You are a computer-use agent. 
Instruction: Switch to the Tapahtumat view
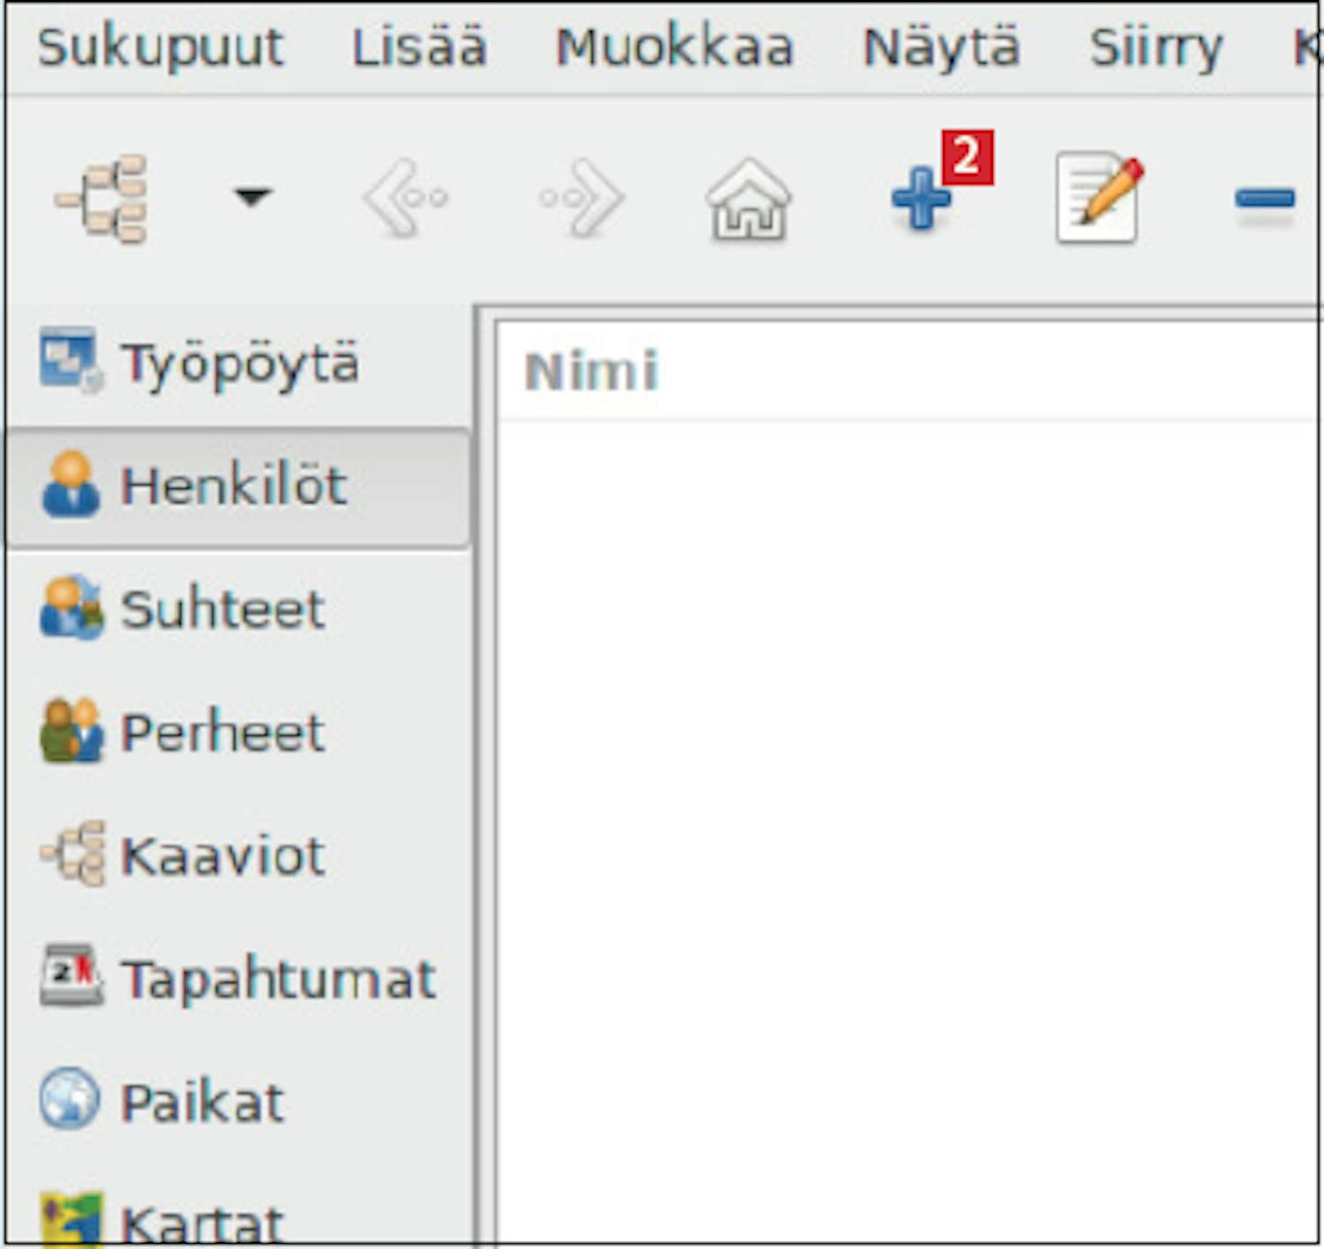click(277, 979)
